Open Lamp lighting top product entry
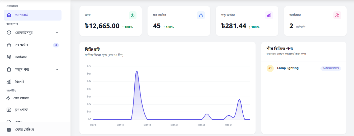 pyautogui.click(x=304, y=68)
